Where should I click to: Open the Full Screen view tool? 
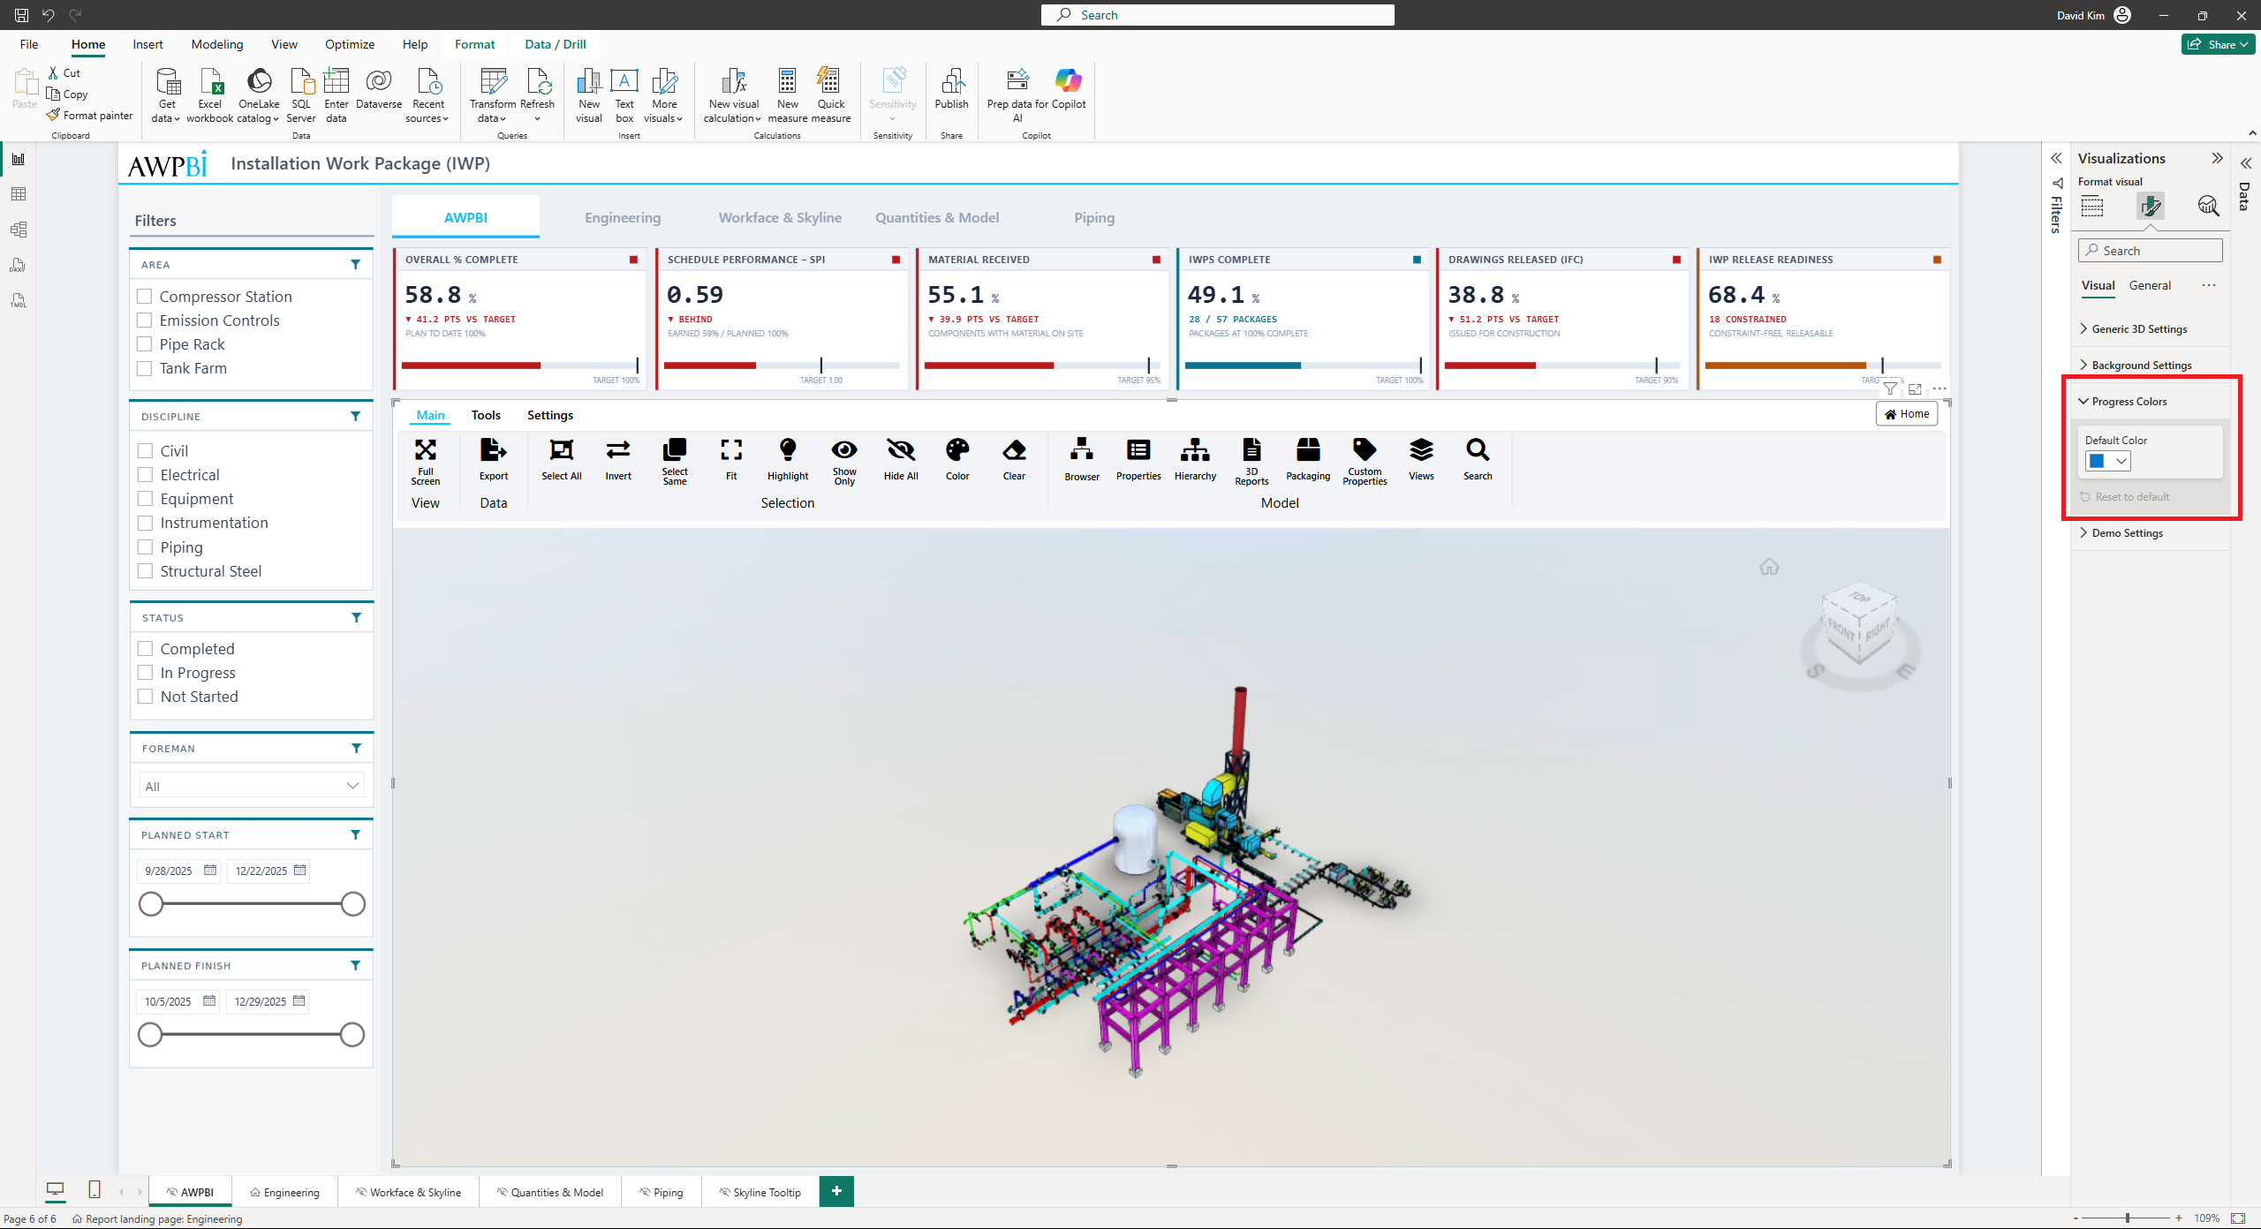tap(425, 460)
